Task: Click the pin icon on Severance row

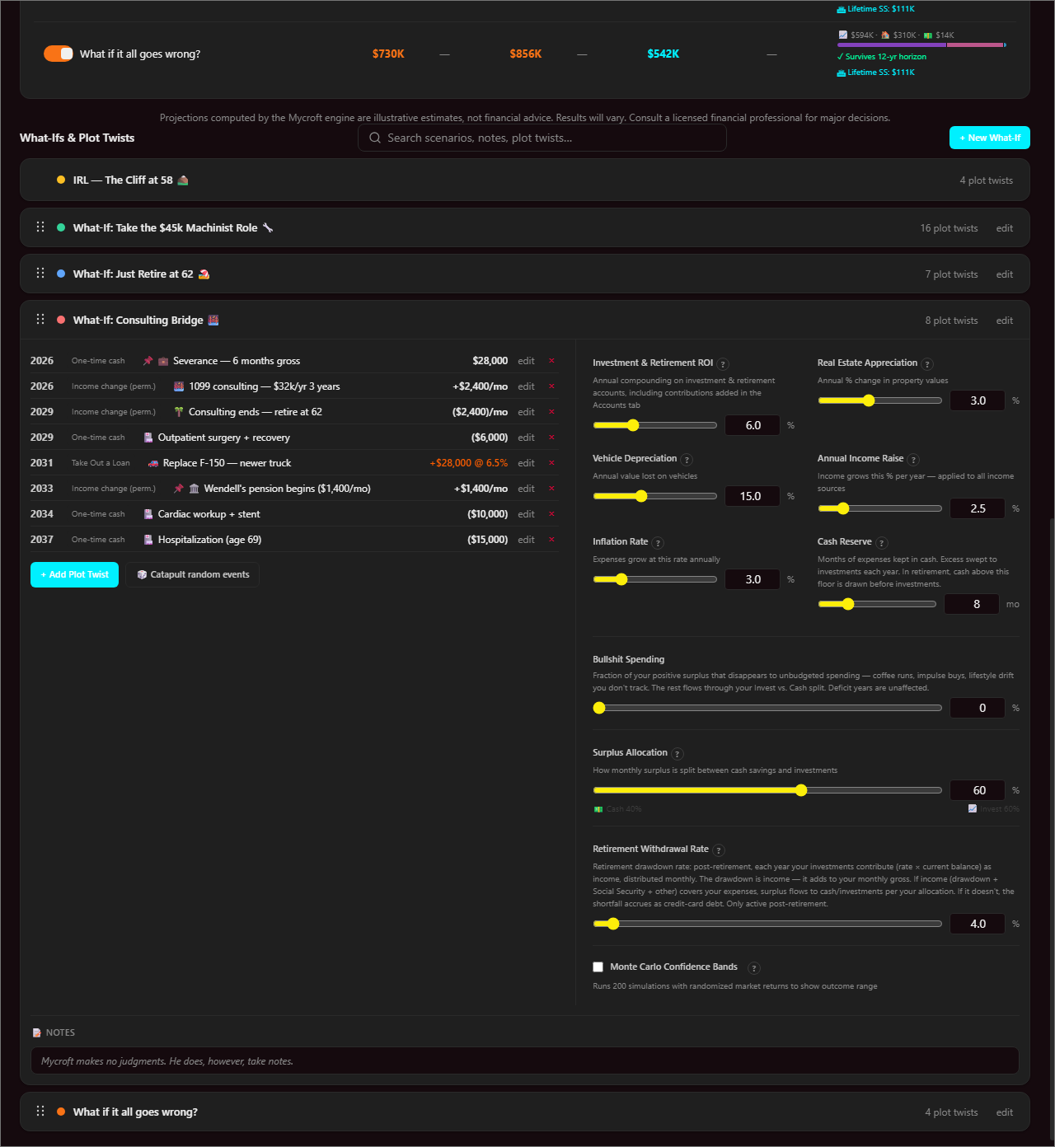Action: tap(148, 361)
